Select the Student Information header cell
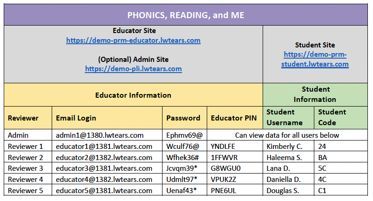 (x=315, y=94)
